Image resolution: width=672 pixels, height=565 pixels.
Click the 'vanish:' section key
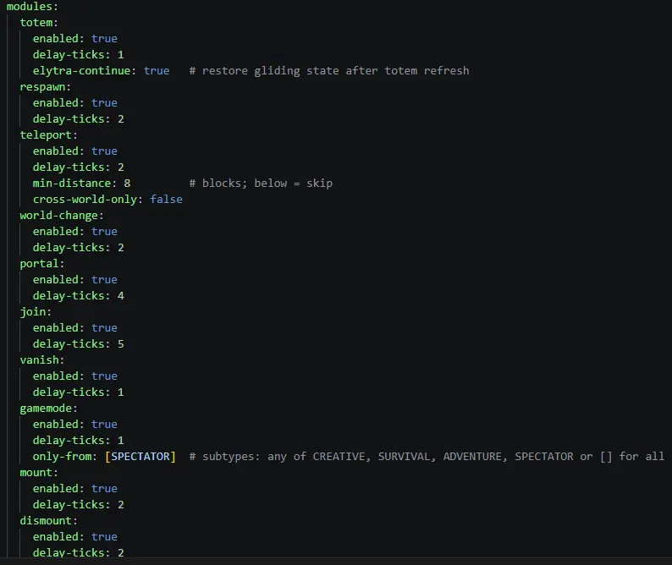pyautogui.click(x=42, y=359)
